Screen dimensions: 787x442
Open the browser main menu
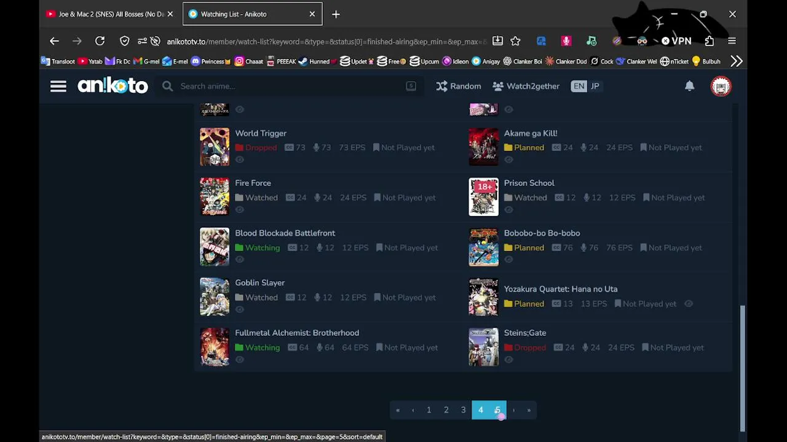click(732, 41)
